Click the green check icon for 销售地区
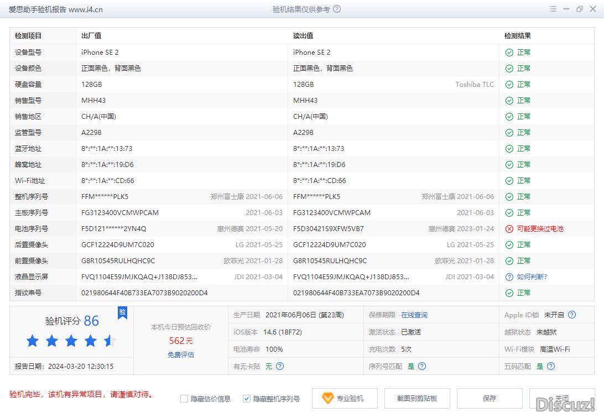 pos(509,117)
